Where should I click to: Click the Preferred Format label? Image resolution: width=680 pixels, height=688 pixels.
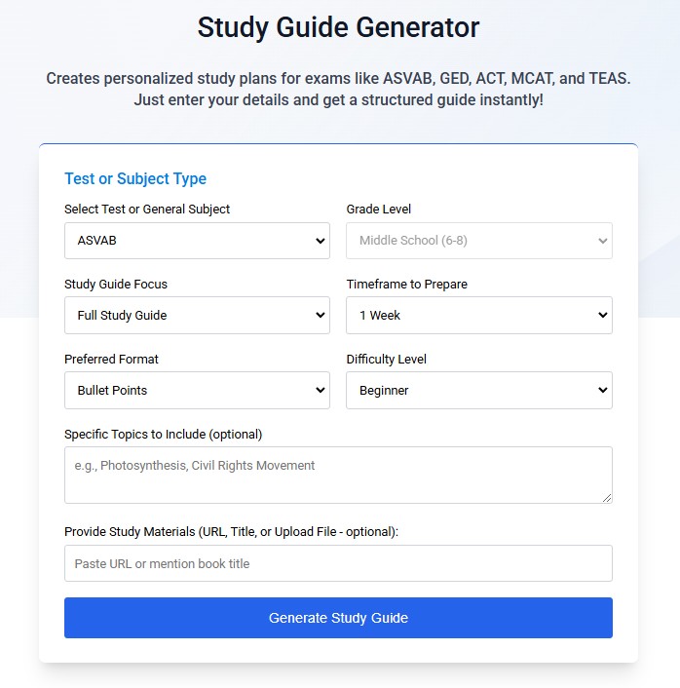[x=111, y=359]
